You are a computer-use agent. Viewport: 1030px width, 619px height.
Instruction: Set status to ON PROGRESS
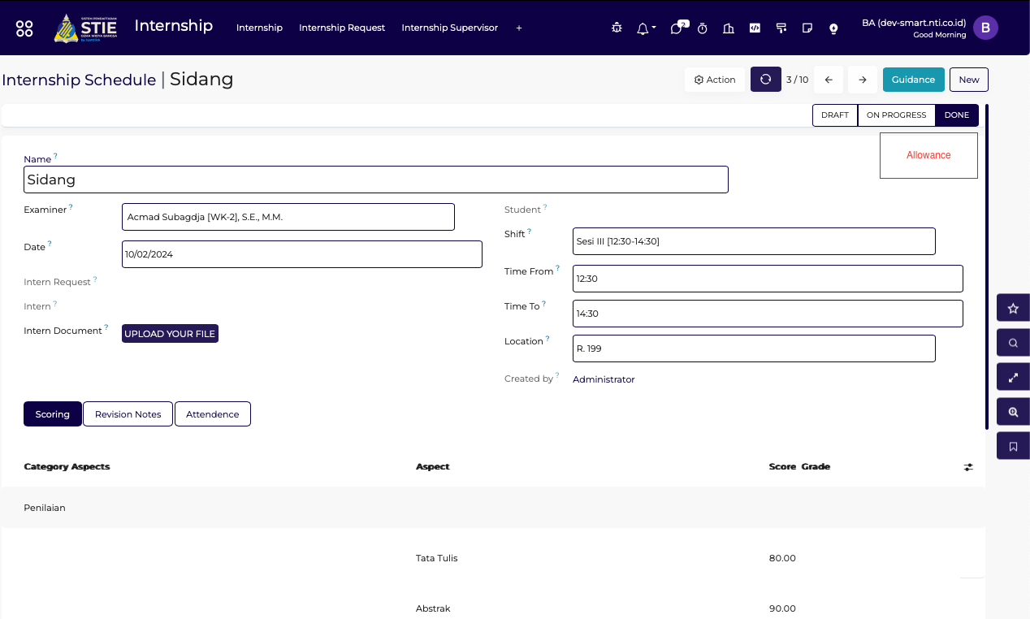[896, 115]
